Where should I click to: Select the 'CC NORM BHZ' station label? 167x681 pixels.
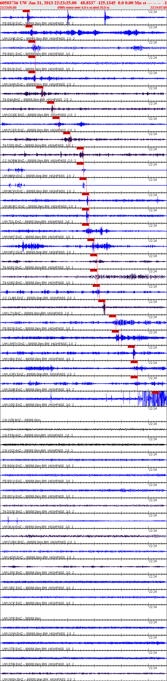pyautogui.click(x=14, y=161)
